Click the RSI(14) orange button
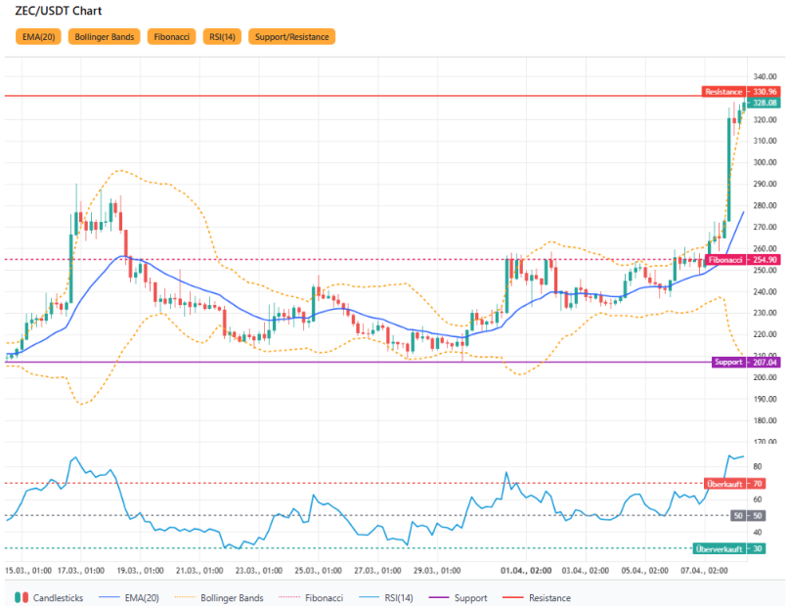The image size is (787, 606). pyautogui.click(x=221, y=37)
